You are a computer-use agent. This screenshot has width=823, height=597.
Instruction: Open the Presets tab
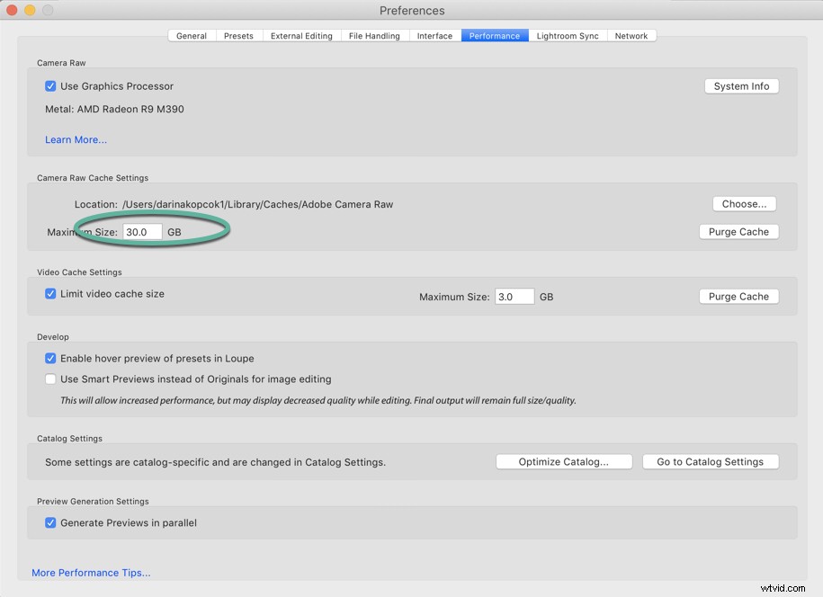pos(238,35)
